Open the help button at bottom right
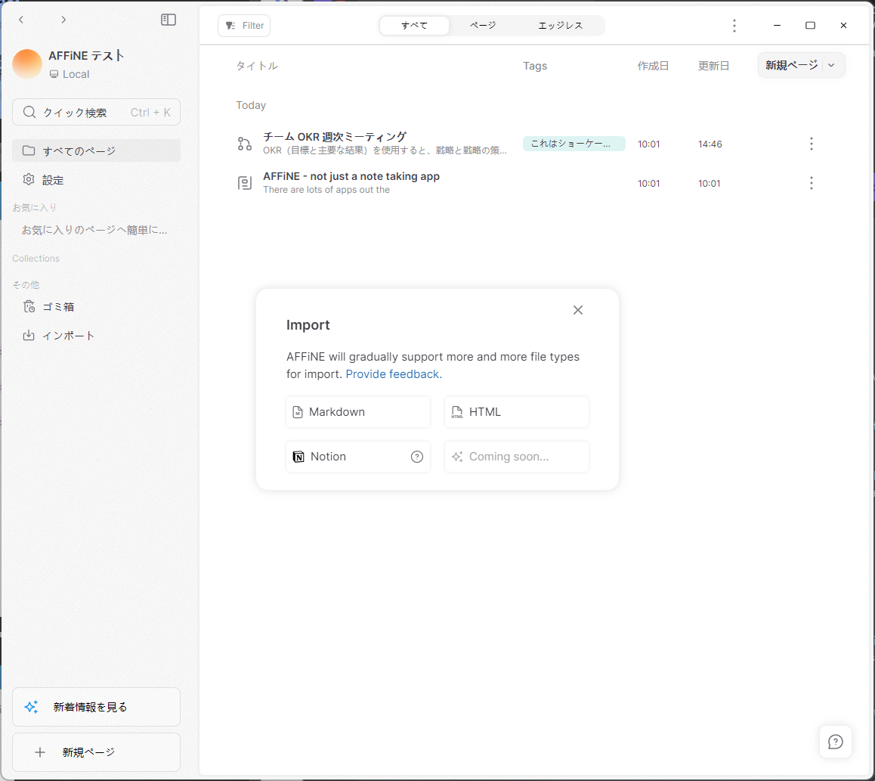Image resolution: width=875 pixels, height=781 pixels. click(836, 742)
